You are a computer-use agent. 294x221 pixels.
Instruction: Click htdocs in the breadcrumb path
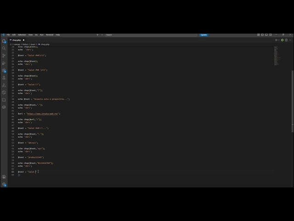coord(25,44)
